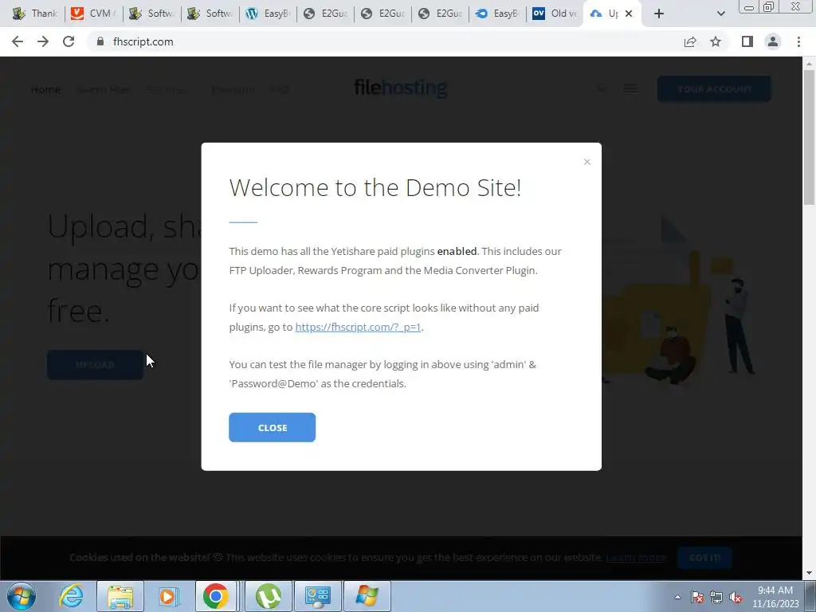Image resolution: width=816 pixels, height=612 pixels.
Task: Open Learn more cookie link
Action: 636,557
